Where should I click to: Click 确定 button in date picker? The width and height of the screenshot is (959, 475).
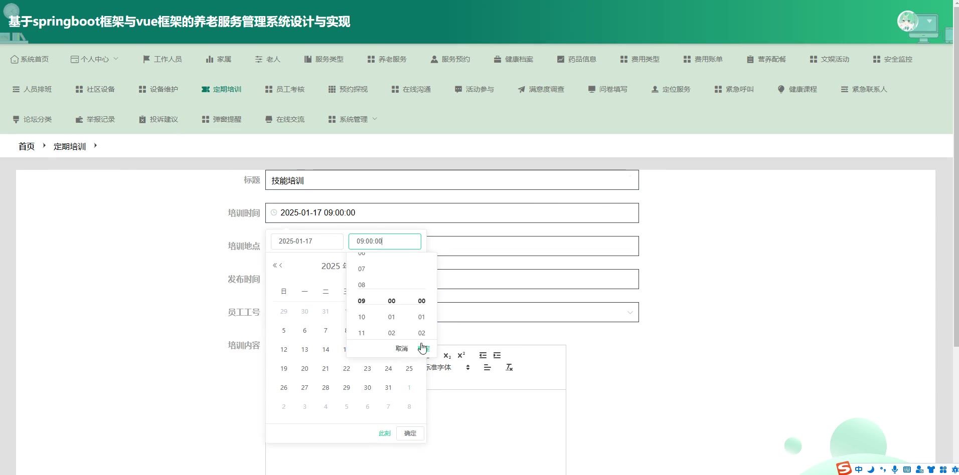pos(410,433)
